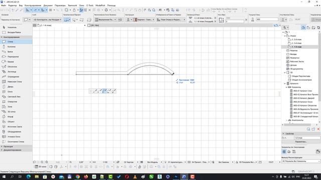321x180 pixels.
Task: Click the delete (red X) icon in Navigator
Action: (318, 129)
